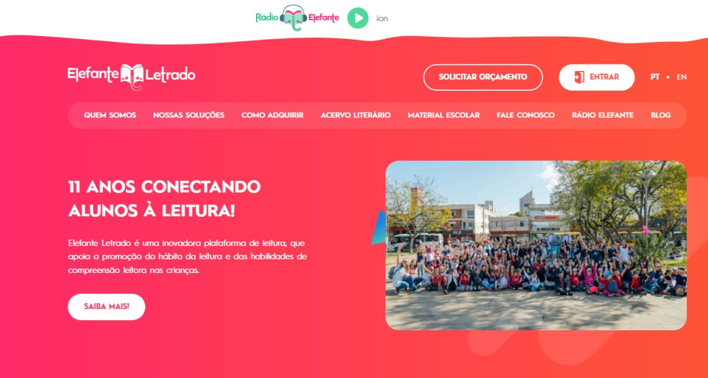Viewport: 708px width, 378px height.
Task: Switch language to EN
Action: click(682, 77)
